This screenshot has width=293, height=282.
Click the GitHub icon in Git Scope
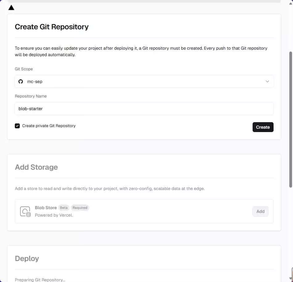click(x=21, y=81)
